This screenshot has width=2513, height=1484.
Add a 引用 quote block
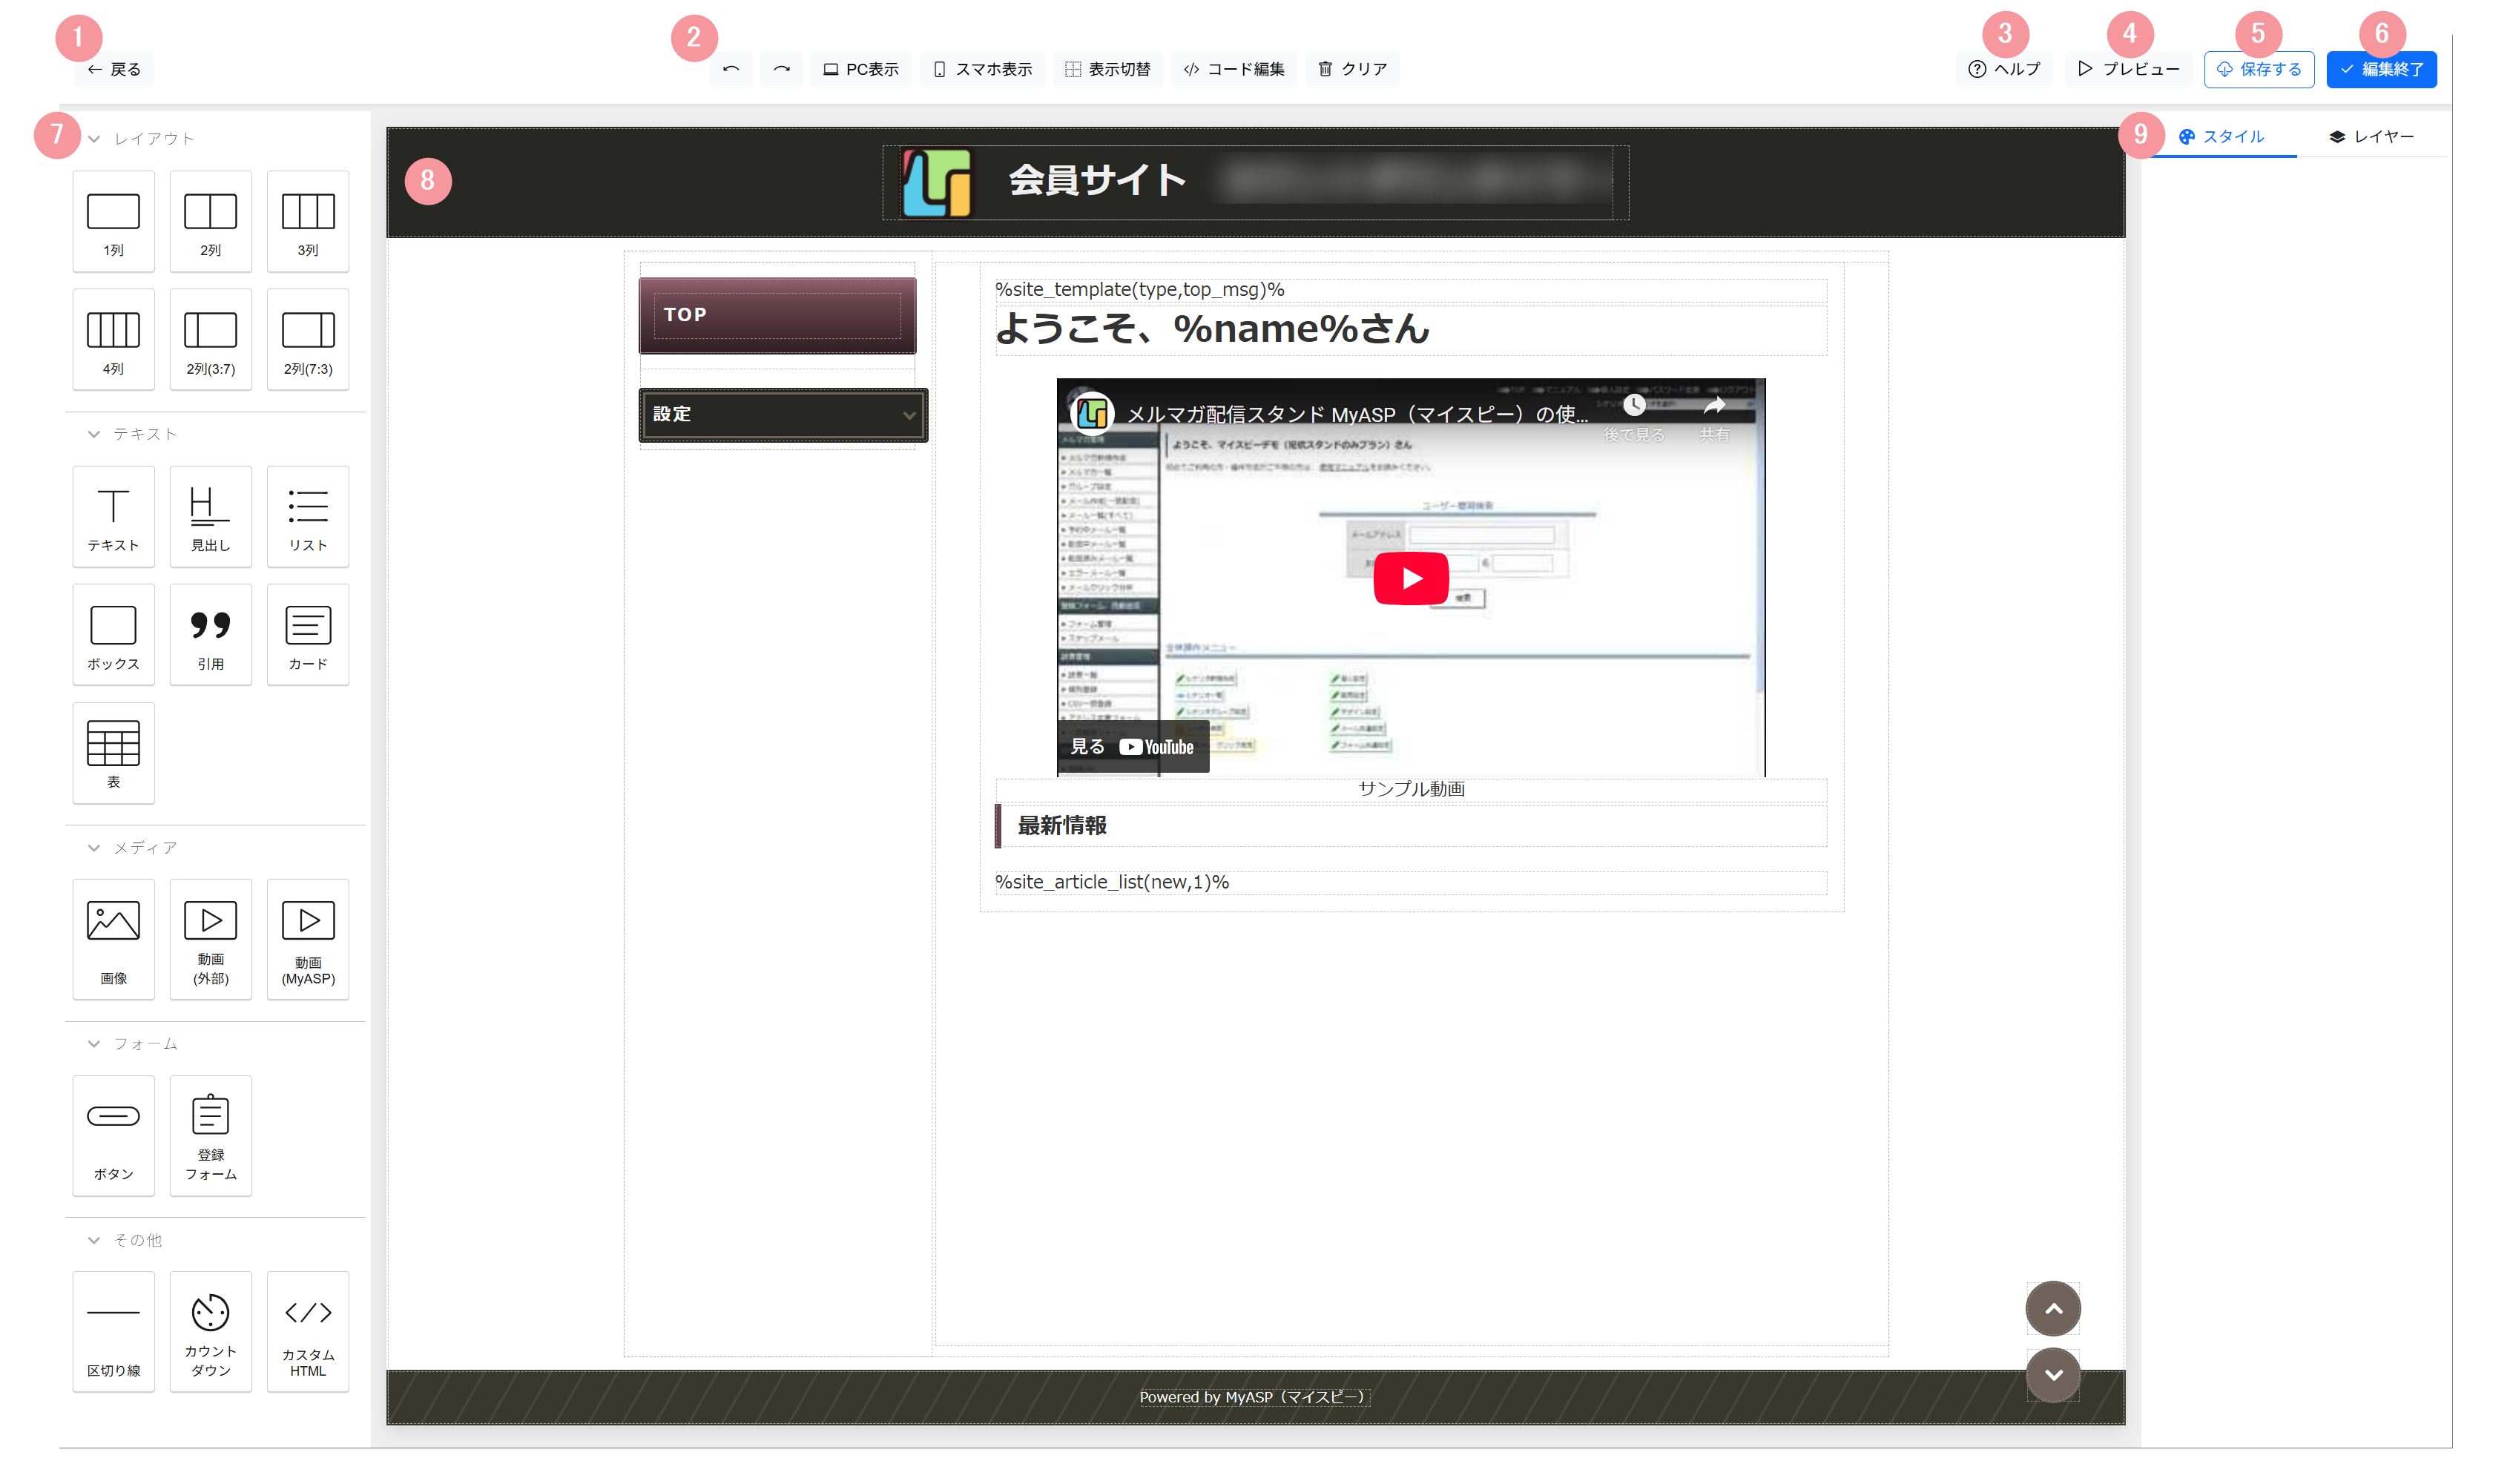pos(210,635)
